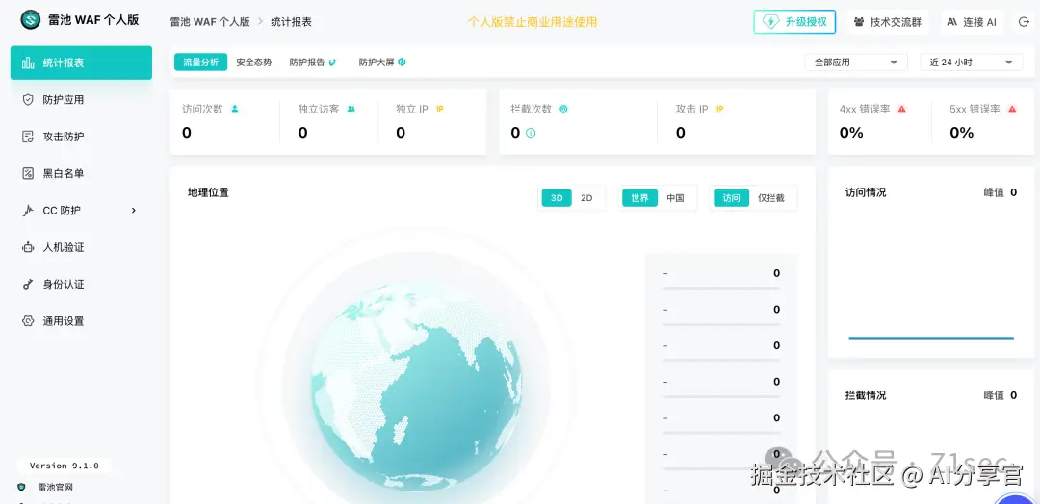Click info icon next to 拦截次数 value
Image resolution: width=1040 pixels, height=504 pixels.
(531, 133)
